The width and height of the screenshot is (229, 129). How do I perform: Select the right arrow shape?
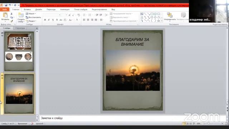coord(152,18)
